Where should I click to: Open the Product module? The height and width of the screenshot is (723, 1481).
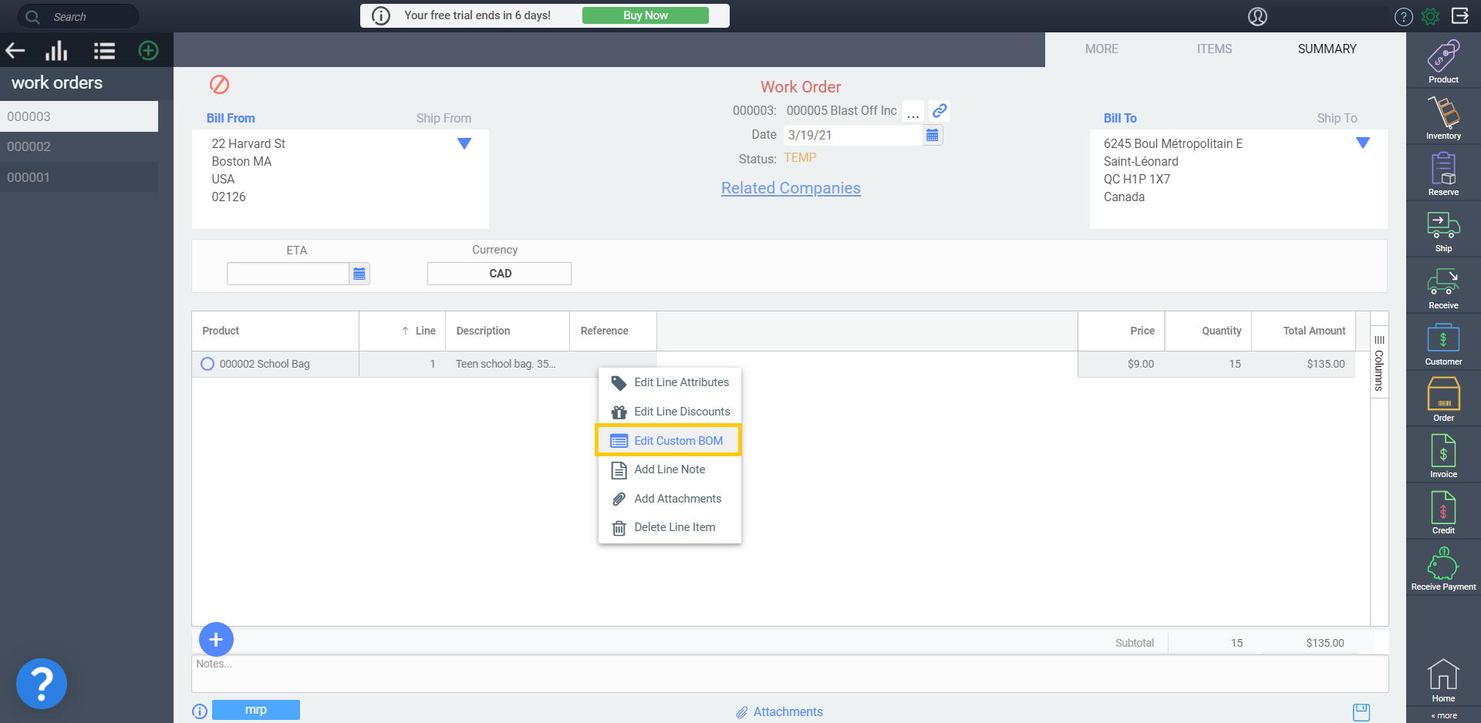coord(1443,61)
